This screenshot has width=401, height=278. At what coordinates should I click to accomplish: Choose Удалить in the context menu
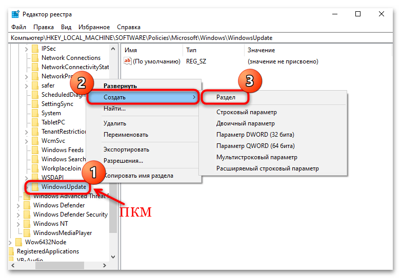[x=143, y=123]
